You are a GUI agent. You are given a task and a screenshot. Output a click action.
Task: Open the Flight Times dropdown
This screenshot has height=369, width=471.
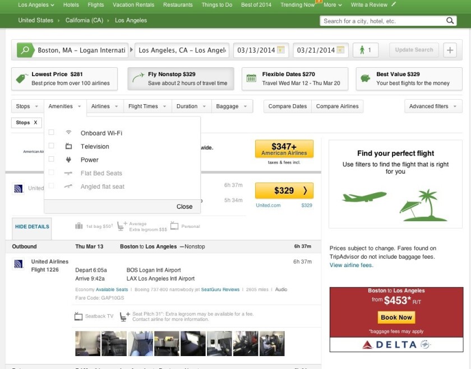pos(147,106)
